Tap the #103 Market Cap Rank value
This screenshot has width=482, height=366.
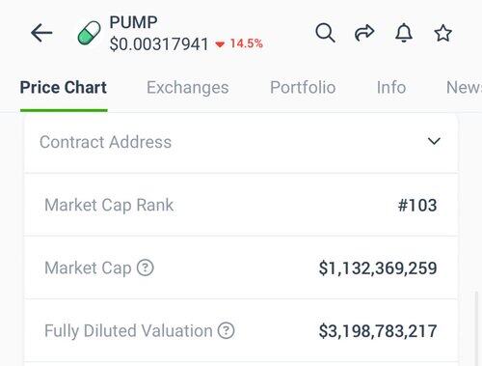click(x=417, y=205)
